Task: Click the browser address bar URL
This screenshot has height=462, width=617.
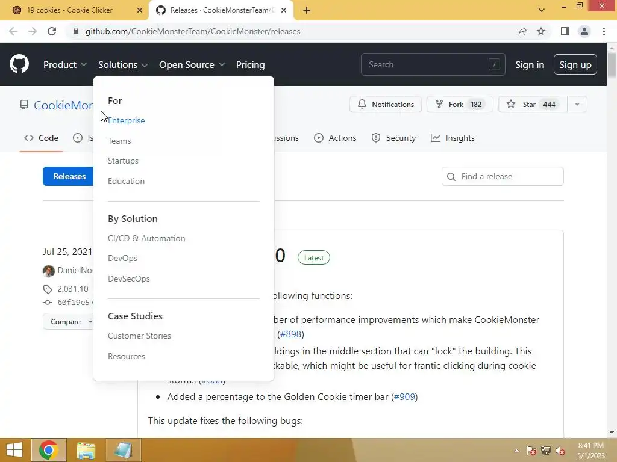Action: point(193,31)
